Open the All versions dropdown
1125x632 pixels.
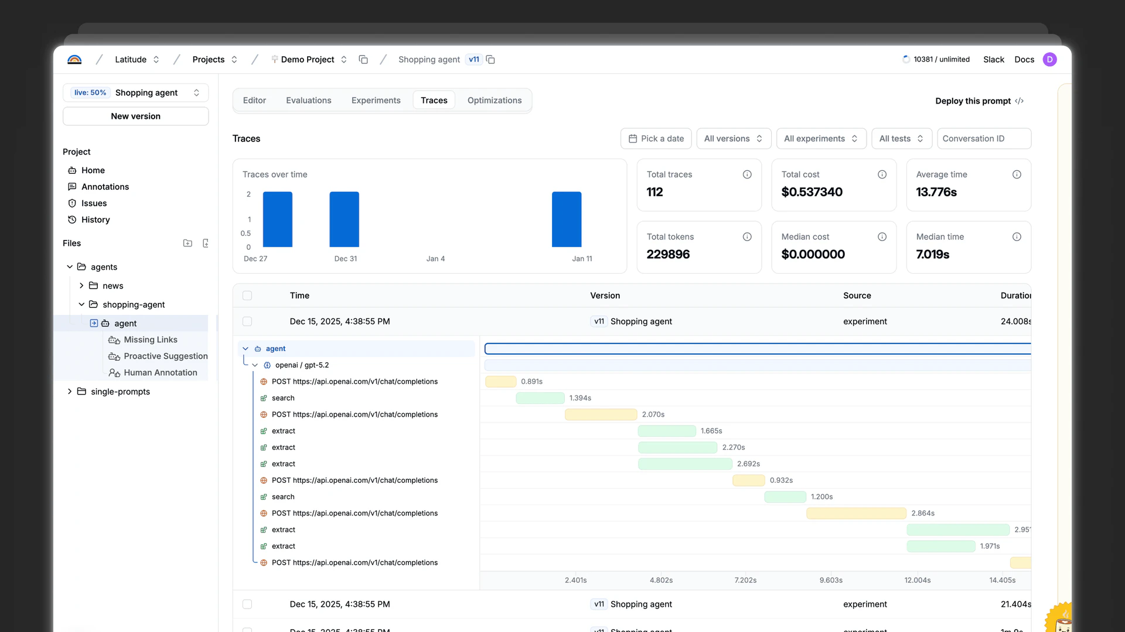point(732,138)
